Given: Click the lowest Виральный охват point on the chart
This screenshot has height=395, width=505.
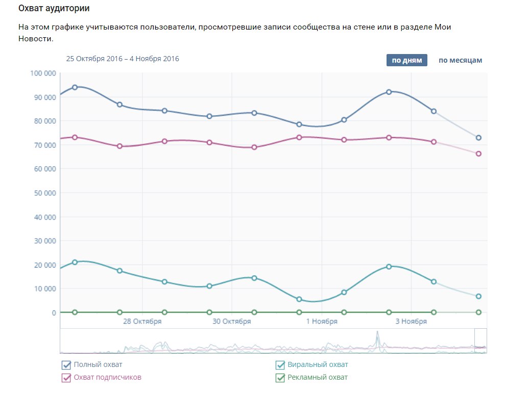Looking at the screenshot, I should point(299,299).
